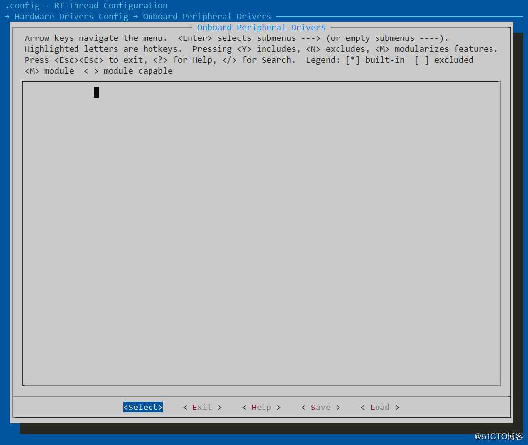Activate the highlighted Select button
Screen dimensions: 528x445
pos(143,407)
